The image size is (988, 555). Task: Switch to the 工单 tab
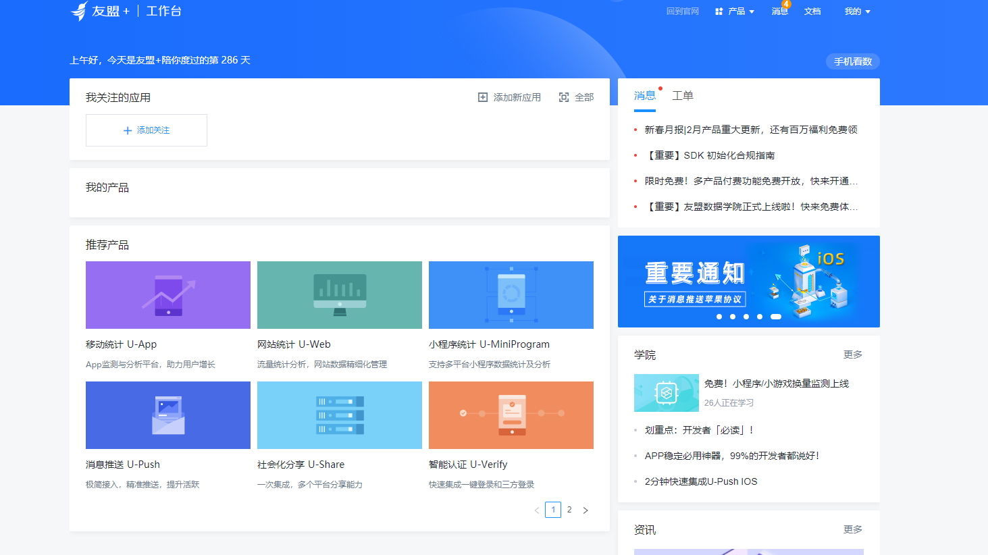click(x=683, y=95)
